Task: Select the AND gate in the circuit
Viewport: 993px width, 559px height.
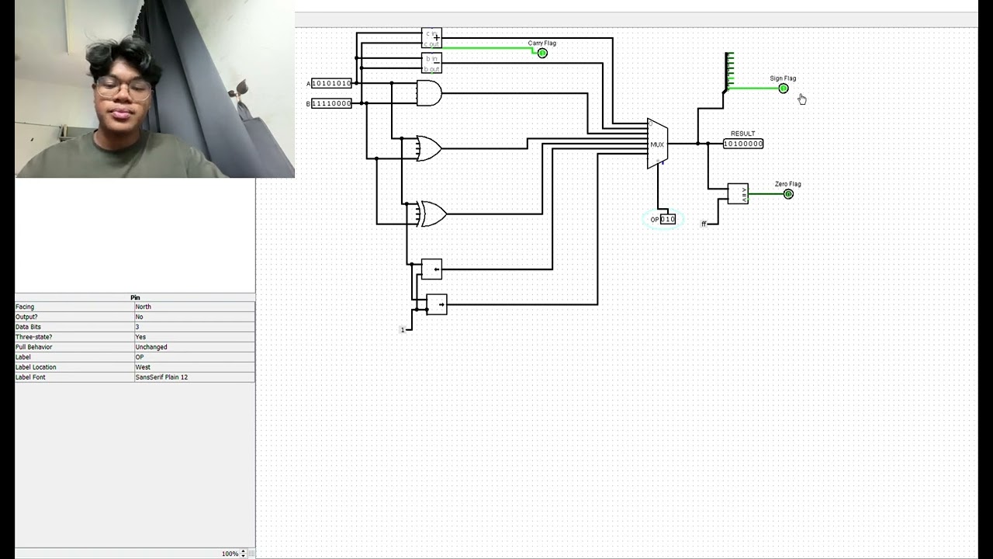Action: tap(429, 93)
